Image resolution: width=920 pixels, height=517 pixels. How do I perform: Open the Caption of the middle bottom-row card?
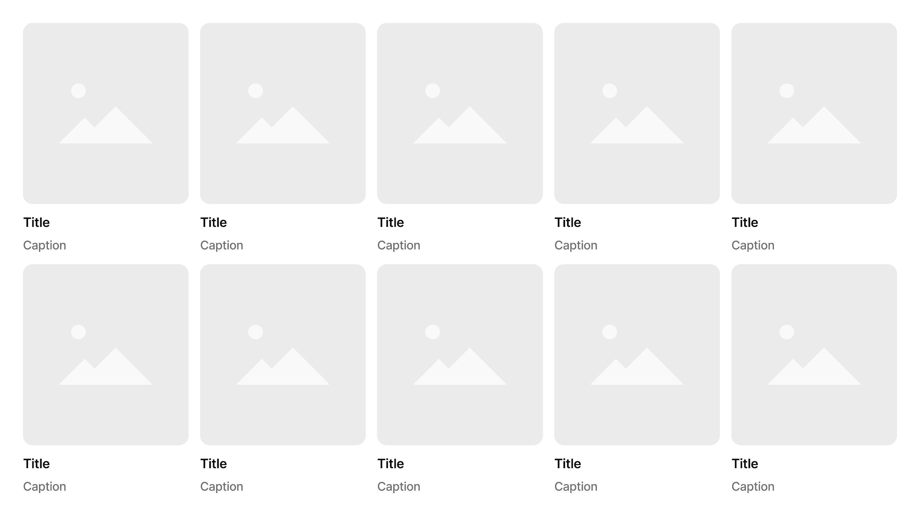click(x=399, y=487)
